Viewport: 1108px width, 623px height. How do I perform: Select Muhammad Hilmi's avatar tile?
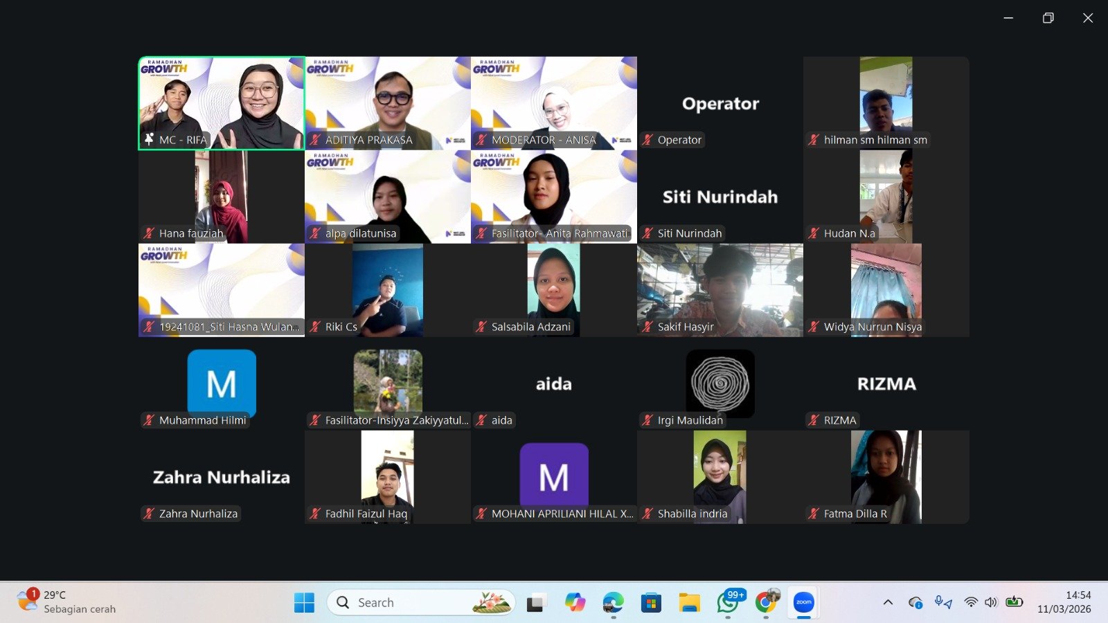pyautogui.click(x=222, y=383)
